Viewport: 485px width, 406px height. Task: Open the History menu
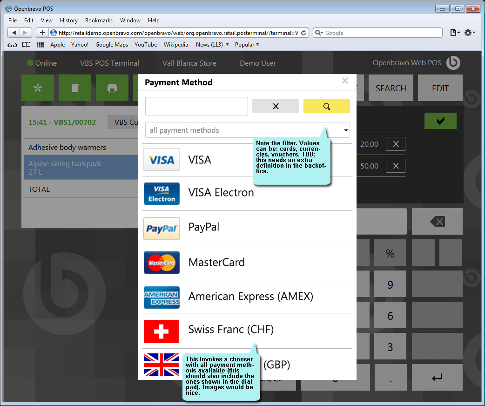(x=69, y=20)
